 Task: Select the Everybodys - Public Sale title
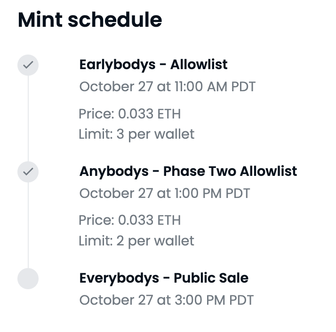(164, 278)
